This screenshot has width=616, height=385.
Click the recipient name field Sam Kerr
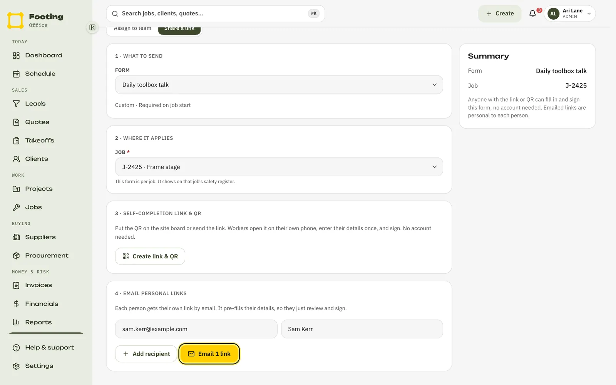click(362, 329)
